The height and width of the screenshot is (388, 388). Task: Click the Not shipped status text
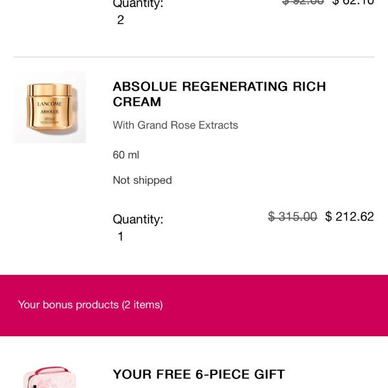coord(142,180)
